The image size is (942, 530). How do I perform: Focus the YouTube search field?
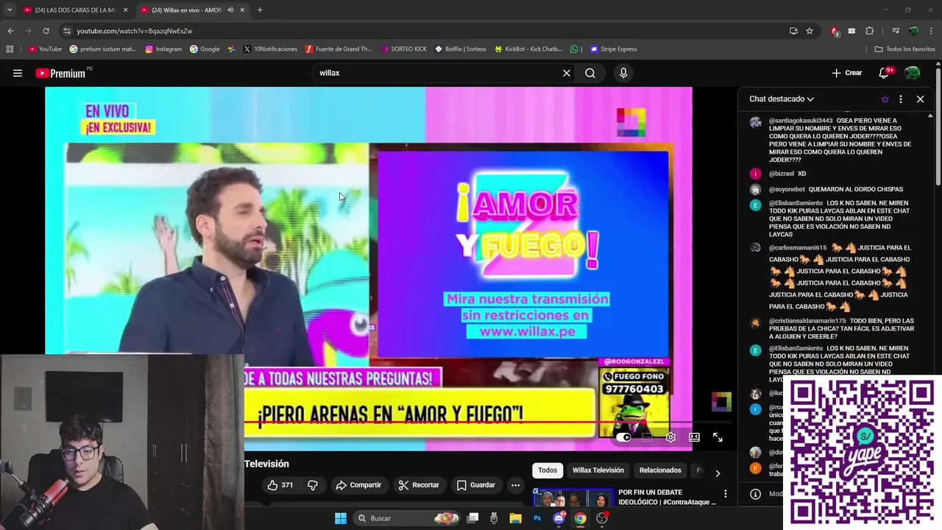coord(437,73)
